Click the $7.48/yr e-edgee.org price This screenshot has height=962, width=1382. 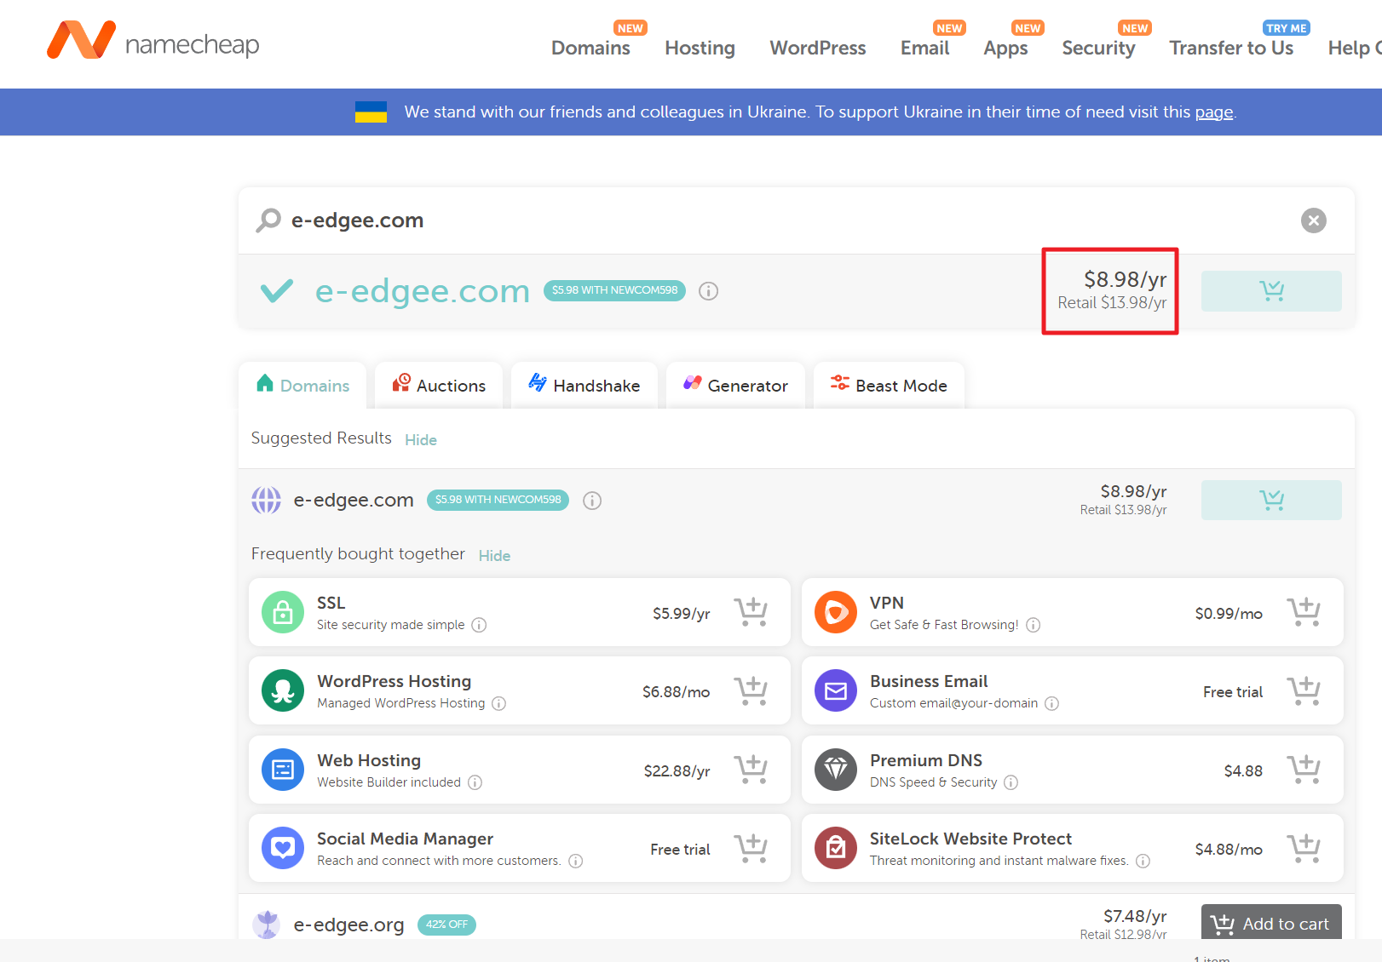coord(1135,916)
